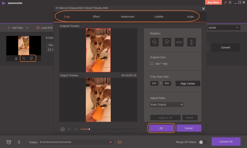247x148 pixels.
Task: Click the preview playback progress slider
Action: (x=109, y=129)
